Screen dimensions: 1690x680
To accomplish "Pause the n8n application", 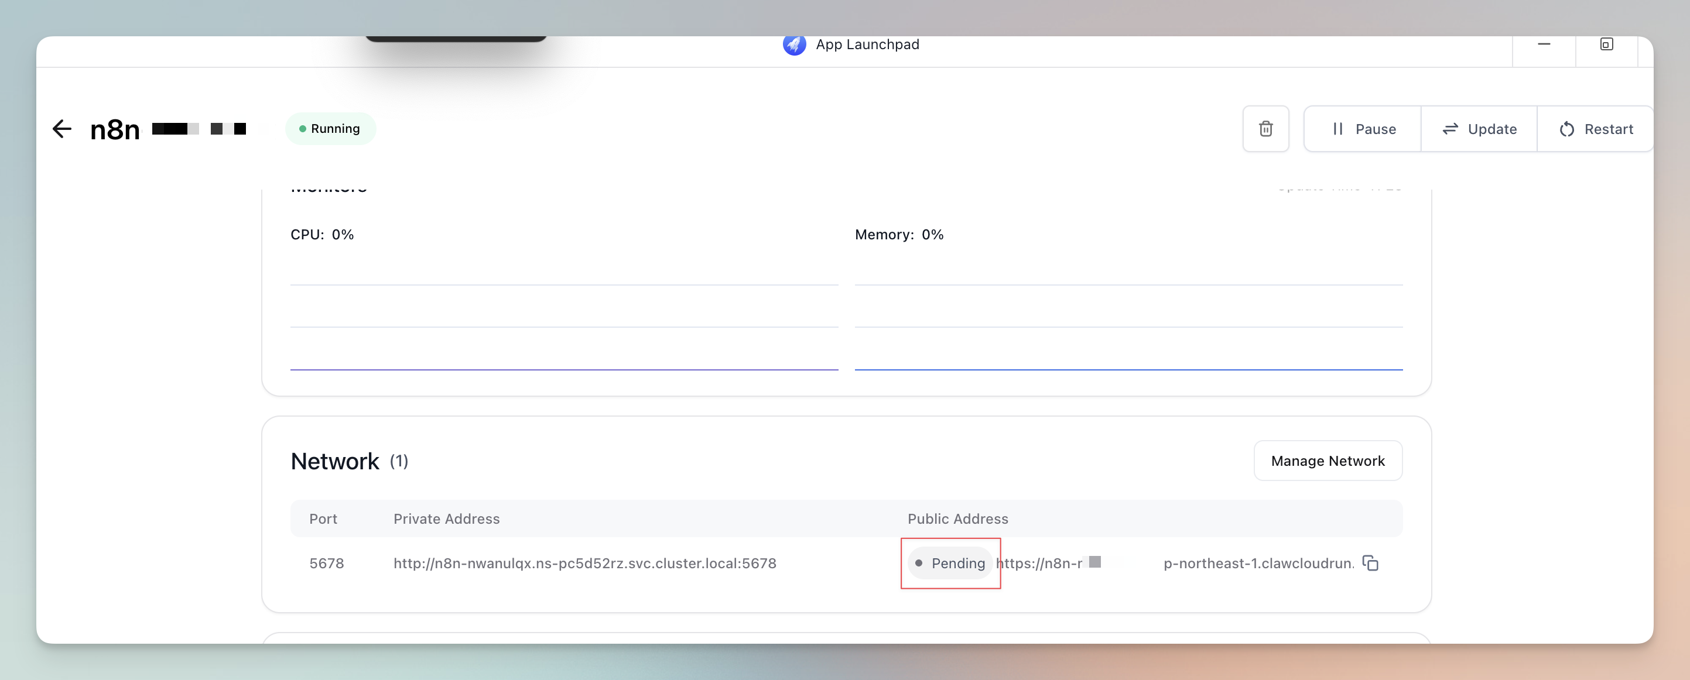I will (x=1363, y=129).
